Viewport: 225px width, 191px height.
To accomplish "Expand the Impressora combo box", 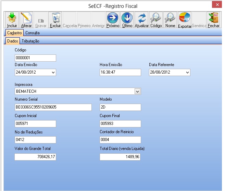I will point(137,91).
